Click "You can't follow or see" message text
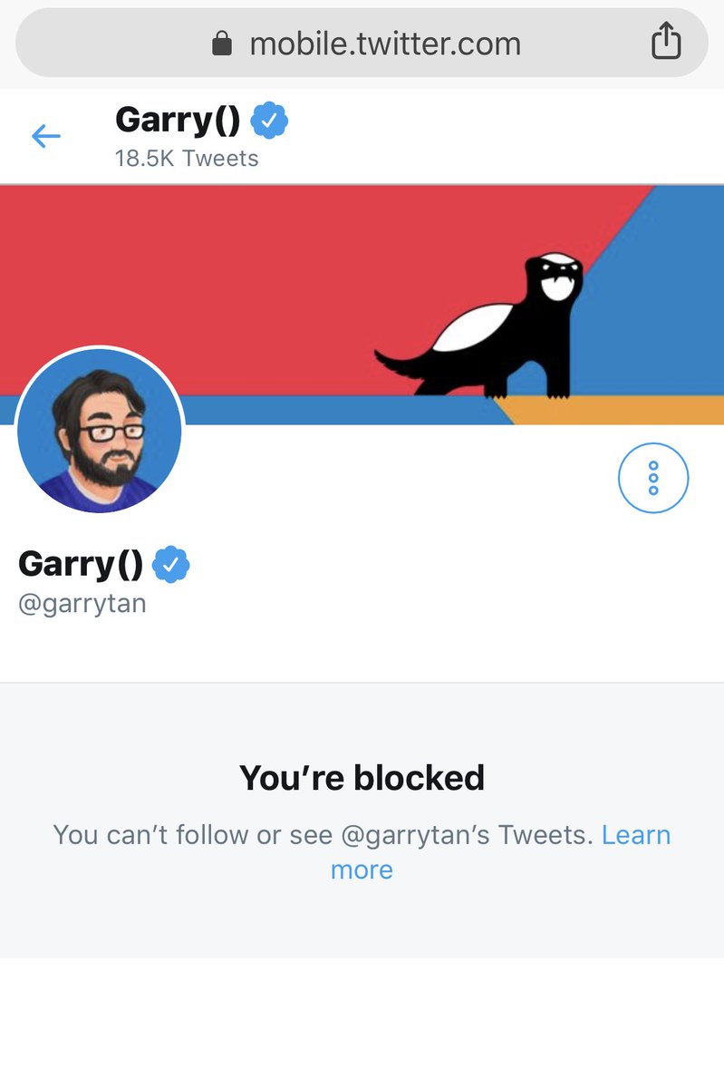 [x=192, y=834]
